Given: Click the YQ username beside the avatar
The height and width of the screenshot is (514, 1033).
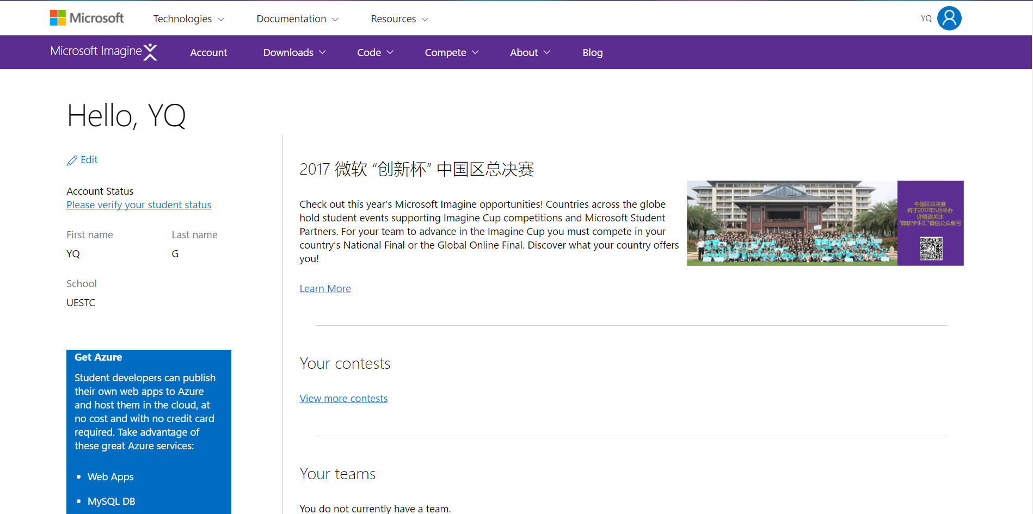Looking at the screenshot, I should pyautogui.click(x=926, y=18).
